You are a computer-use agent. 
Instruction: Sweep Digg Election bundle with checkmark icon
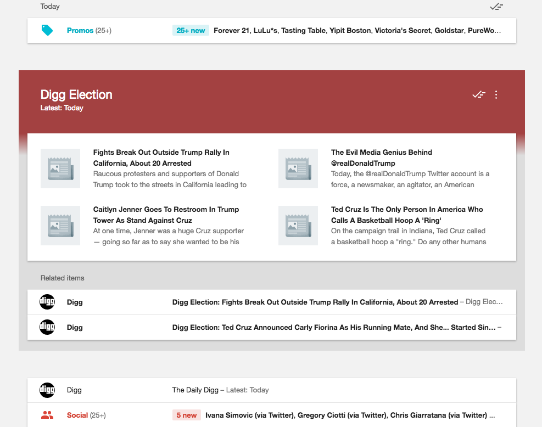479,94
